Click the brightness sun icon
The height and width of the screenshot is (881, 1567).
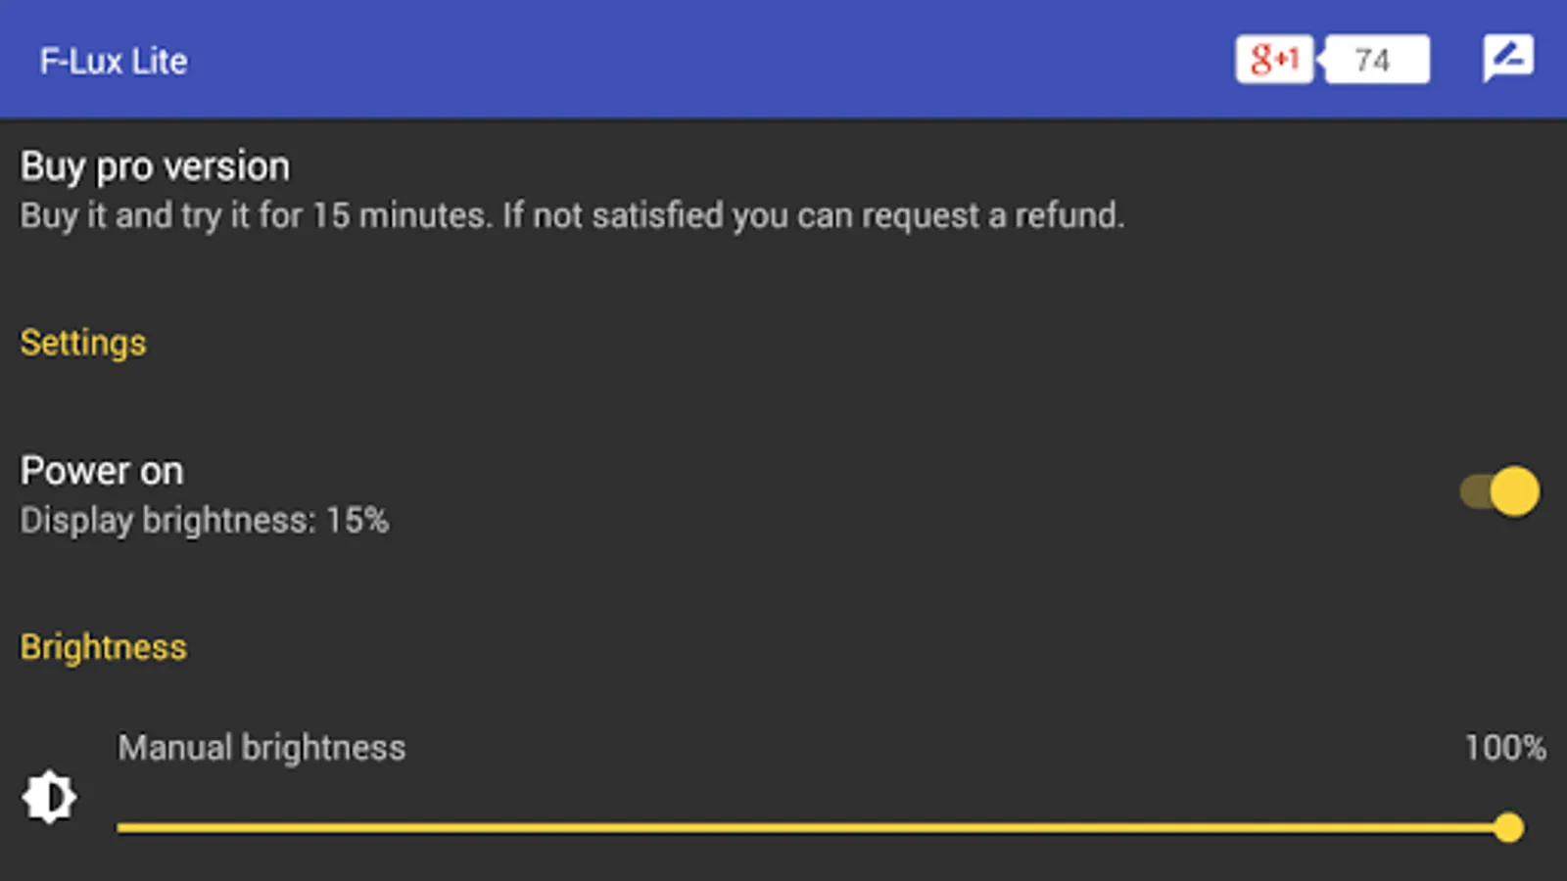pos(49,797)
